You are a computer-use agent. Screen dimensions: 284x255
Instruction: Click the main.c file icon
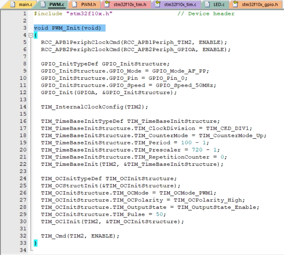13,4
